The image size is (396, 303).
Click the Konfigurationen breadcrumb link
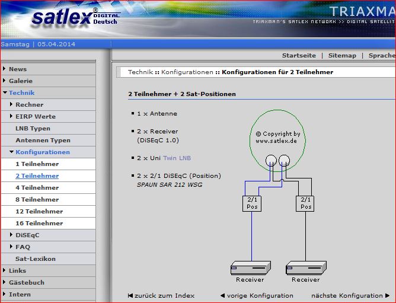pyautogui.click(x=187, y=72)
